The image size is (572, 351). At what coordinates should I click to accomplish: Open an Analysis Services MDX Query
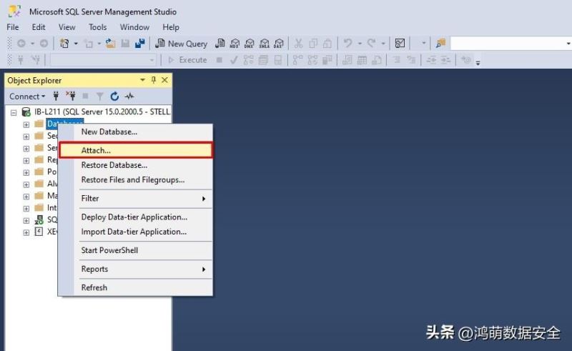[235, 44]
